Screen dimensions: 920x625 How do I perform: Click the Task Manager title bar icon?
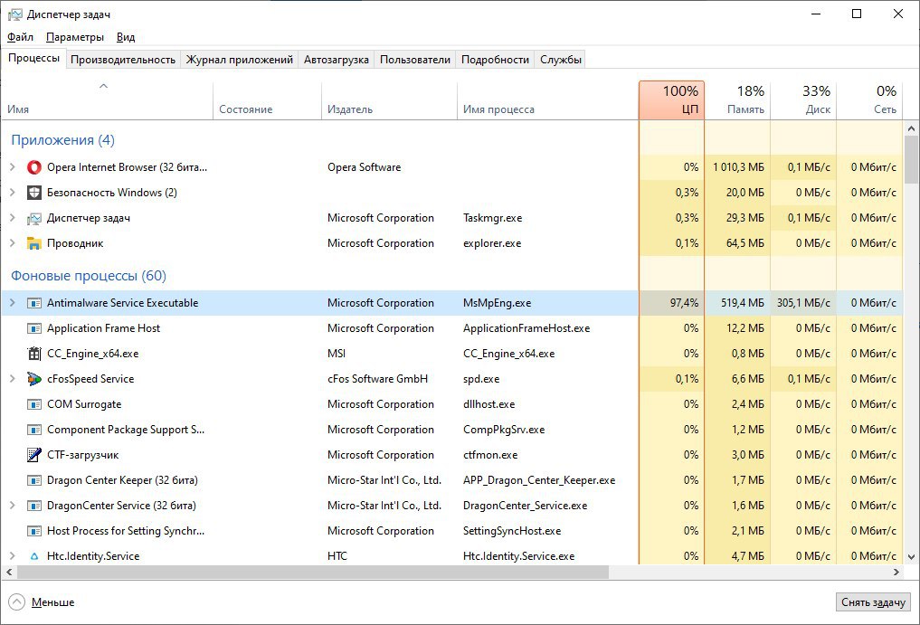point(14,14)
